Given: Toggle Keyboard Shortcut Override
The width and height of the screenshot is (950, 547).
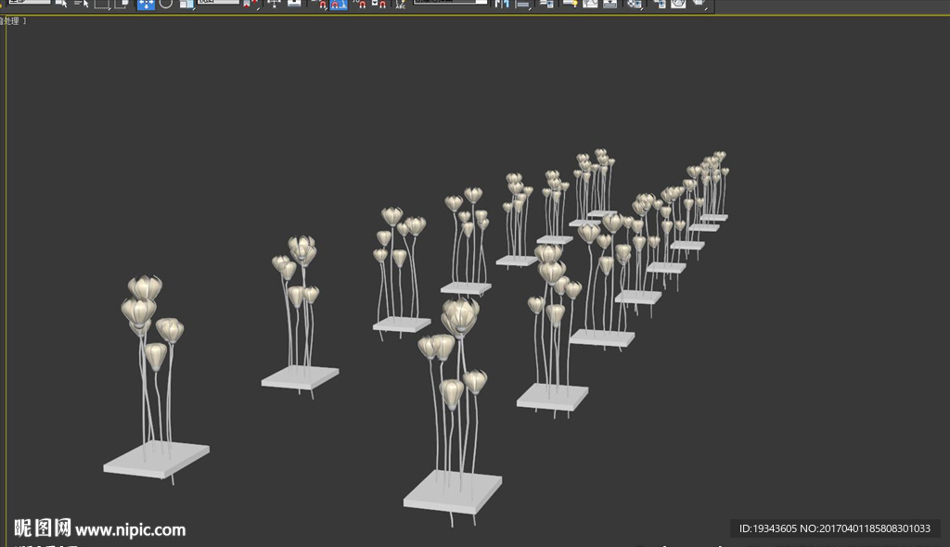Looking at the screenshot, I should (294, 3).
